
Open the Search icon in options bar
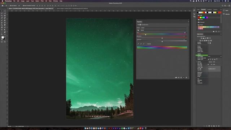coord(222,6)
